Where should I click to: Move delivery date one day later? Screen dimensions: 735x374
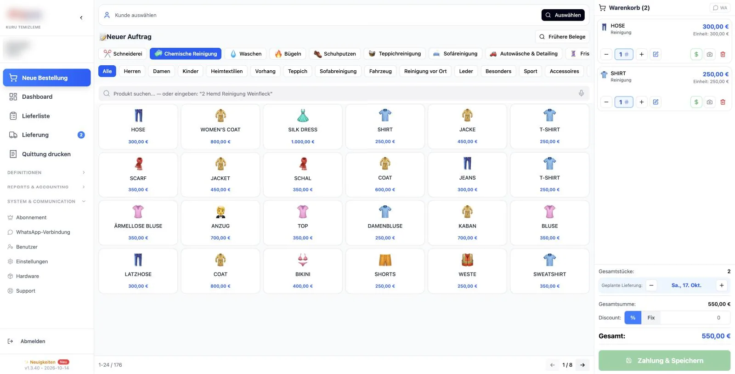point(722,285)
